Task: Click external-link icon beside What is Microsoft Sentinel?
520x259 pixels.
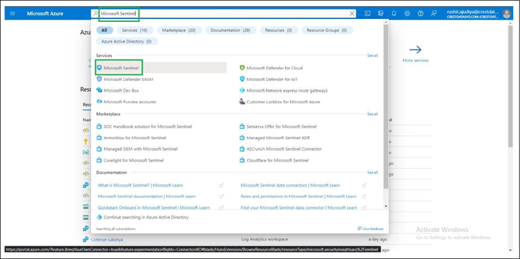Action: click(221, 186)
